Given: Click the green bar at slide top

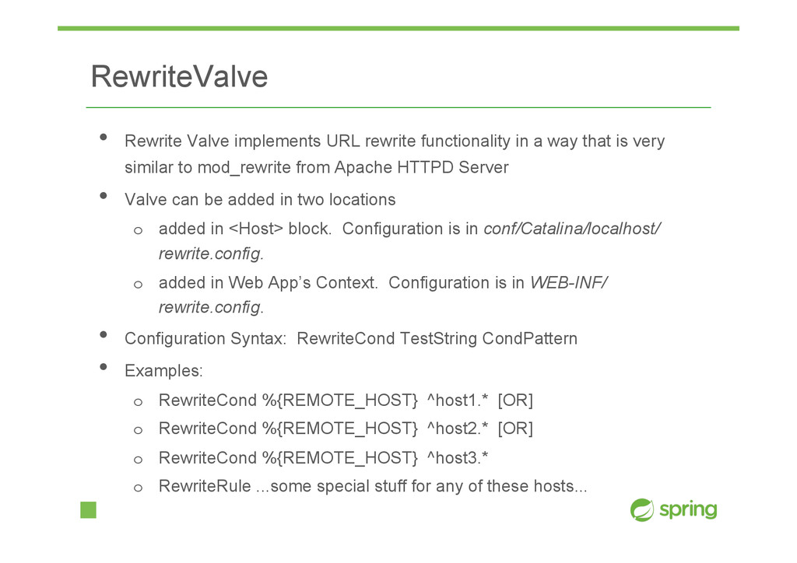Looking at the screenshot, I should tap(398, 29).
